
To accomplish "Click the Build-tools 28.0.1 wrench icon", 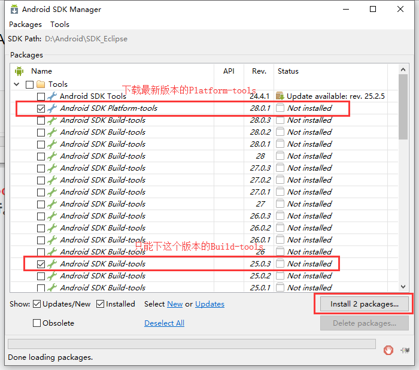I will pyautogui.click(x=52, y=144).
